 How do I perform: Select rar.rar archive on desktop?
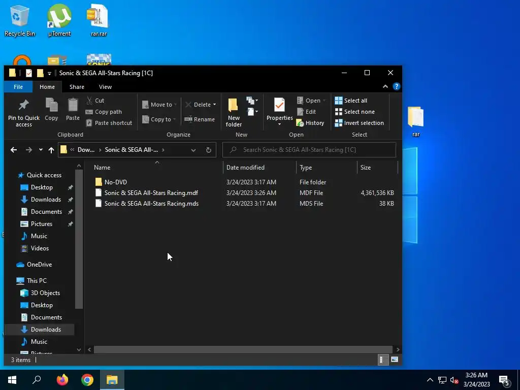[99, 20]
